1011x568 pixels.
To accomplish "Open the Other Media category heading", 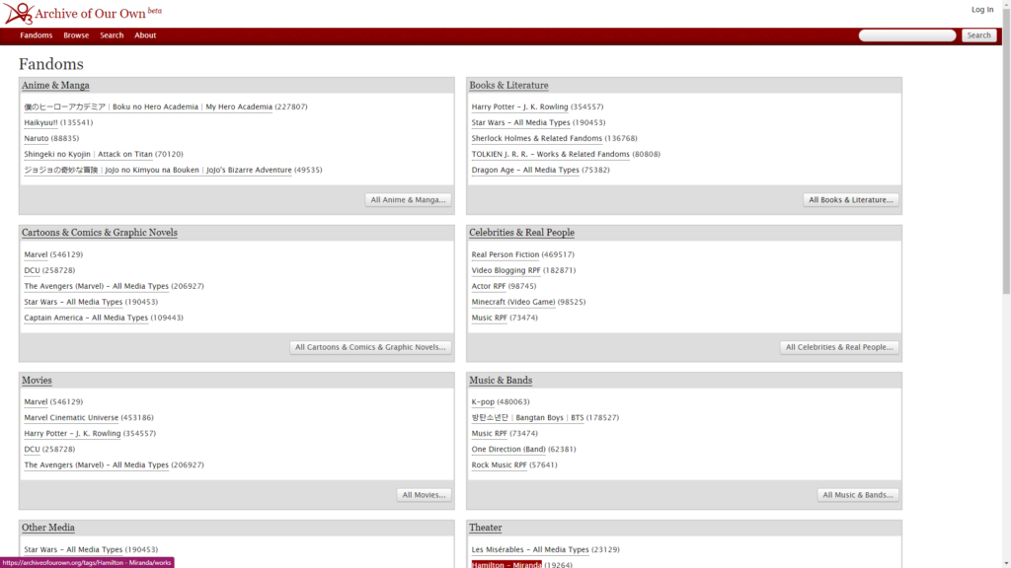I will [48, 528].
